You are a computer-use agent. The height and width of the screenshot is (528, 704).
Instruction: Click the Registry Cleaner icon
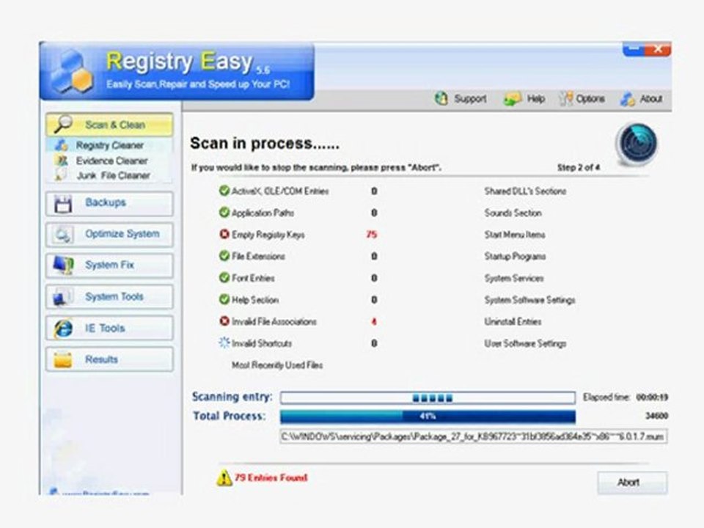pos(62,145)
